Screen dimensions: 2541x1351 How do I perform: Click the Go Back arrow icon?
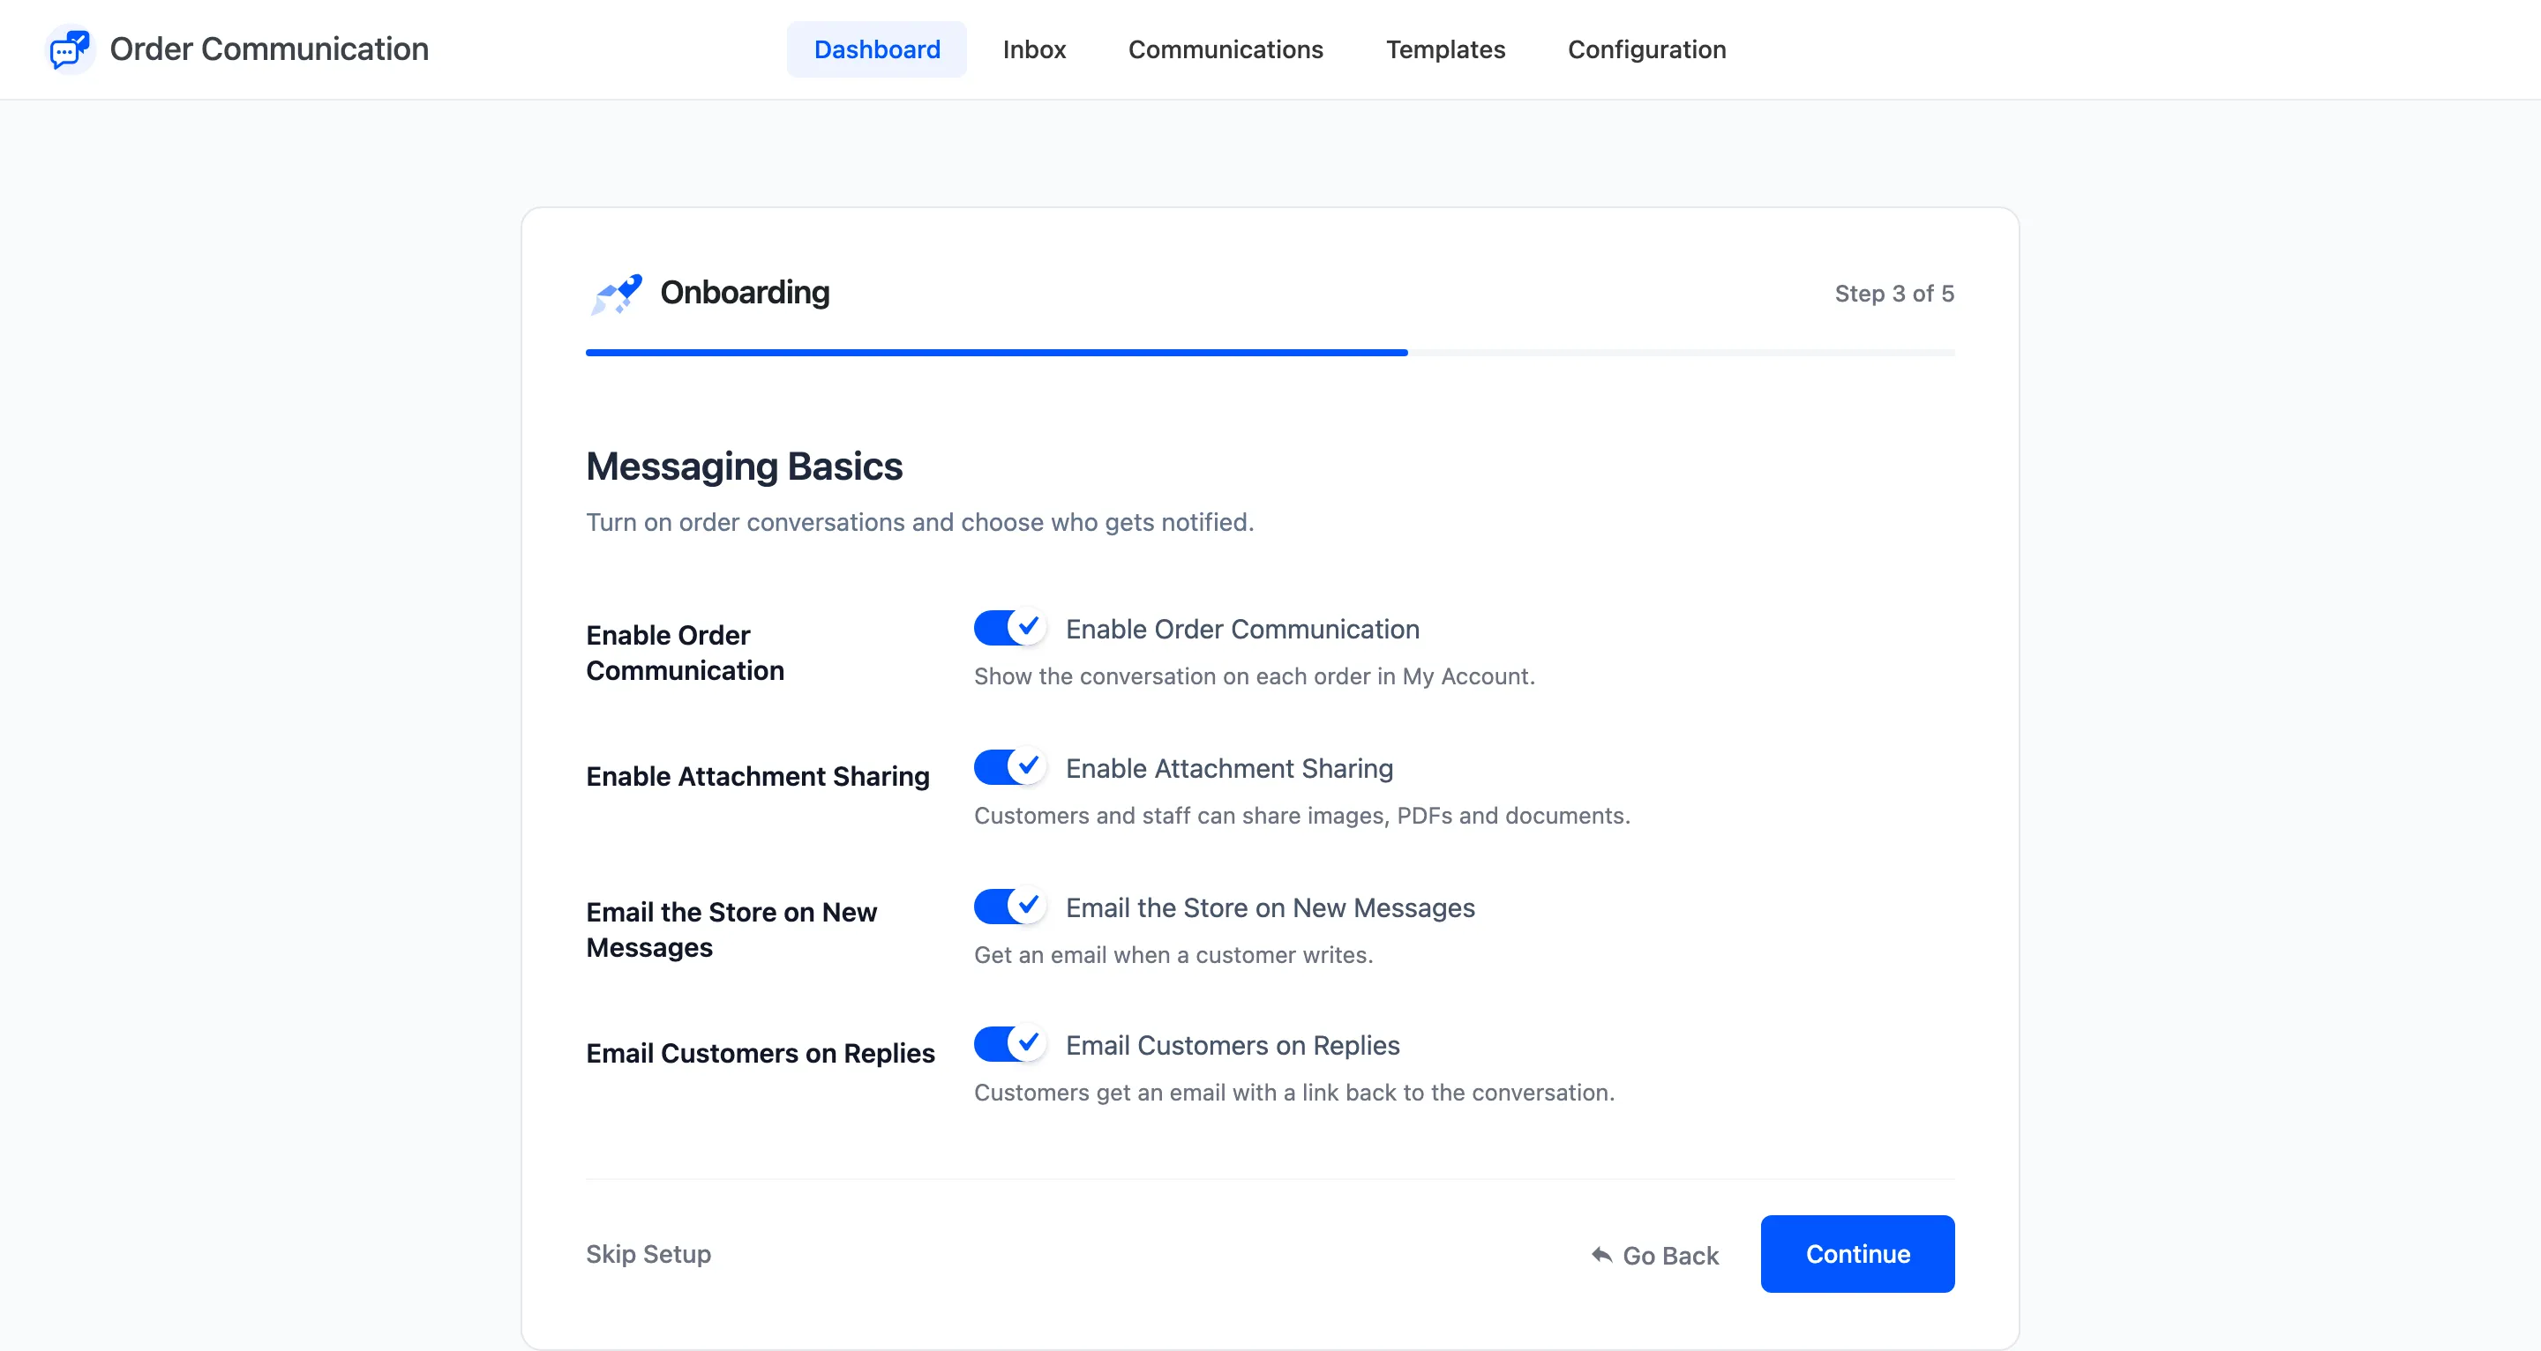pyautogui.click(x=1602, y=1254)
